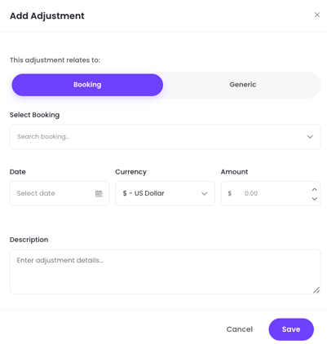Click the Description resize handle icon
The image size is (327, 344).
[x=316, y=290]
